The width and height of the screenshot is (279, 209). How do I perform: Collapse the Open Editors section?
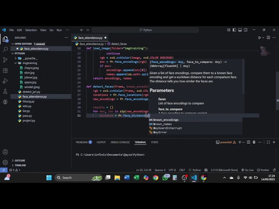[x=13, y=44]
